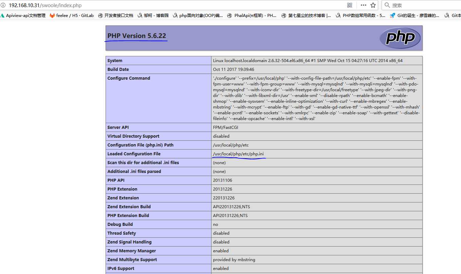This screenshot has height=274, width=461.
Task: Click the Additional .ini files parsed label
Action: [134, 172]
